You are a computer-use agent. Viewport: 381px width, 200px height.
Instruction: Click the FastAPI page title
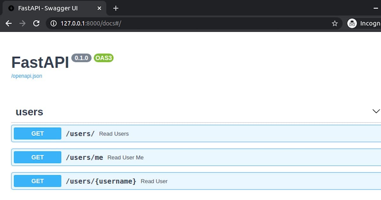(x=40, y=62)
